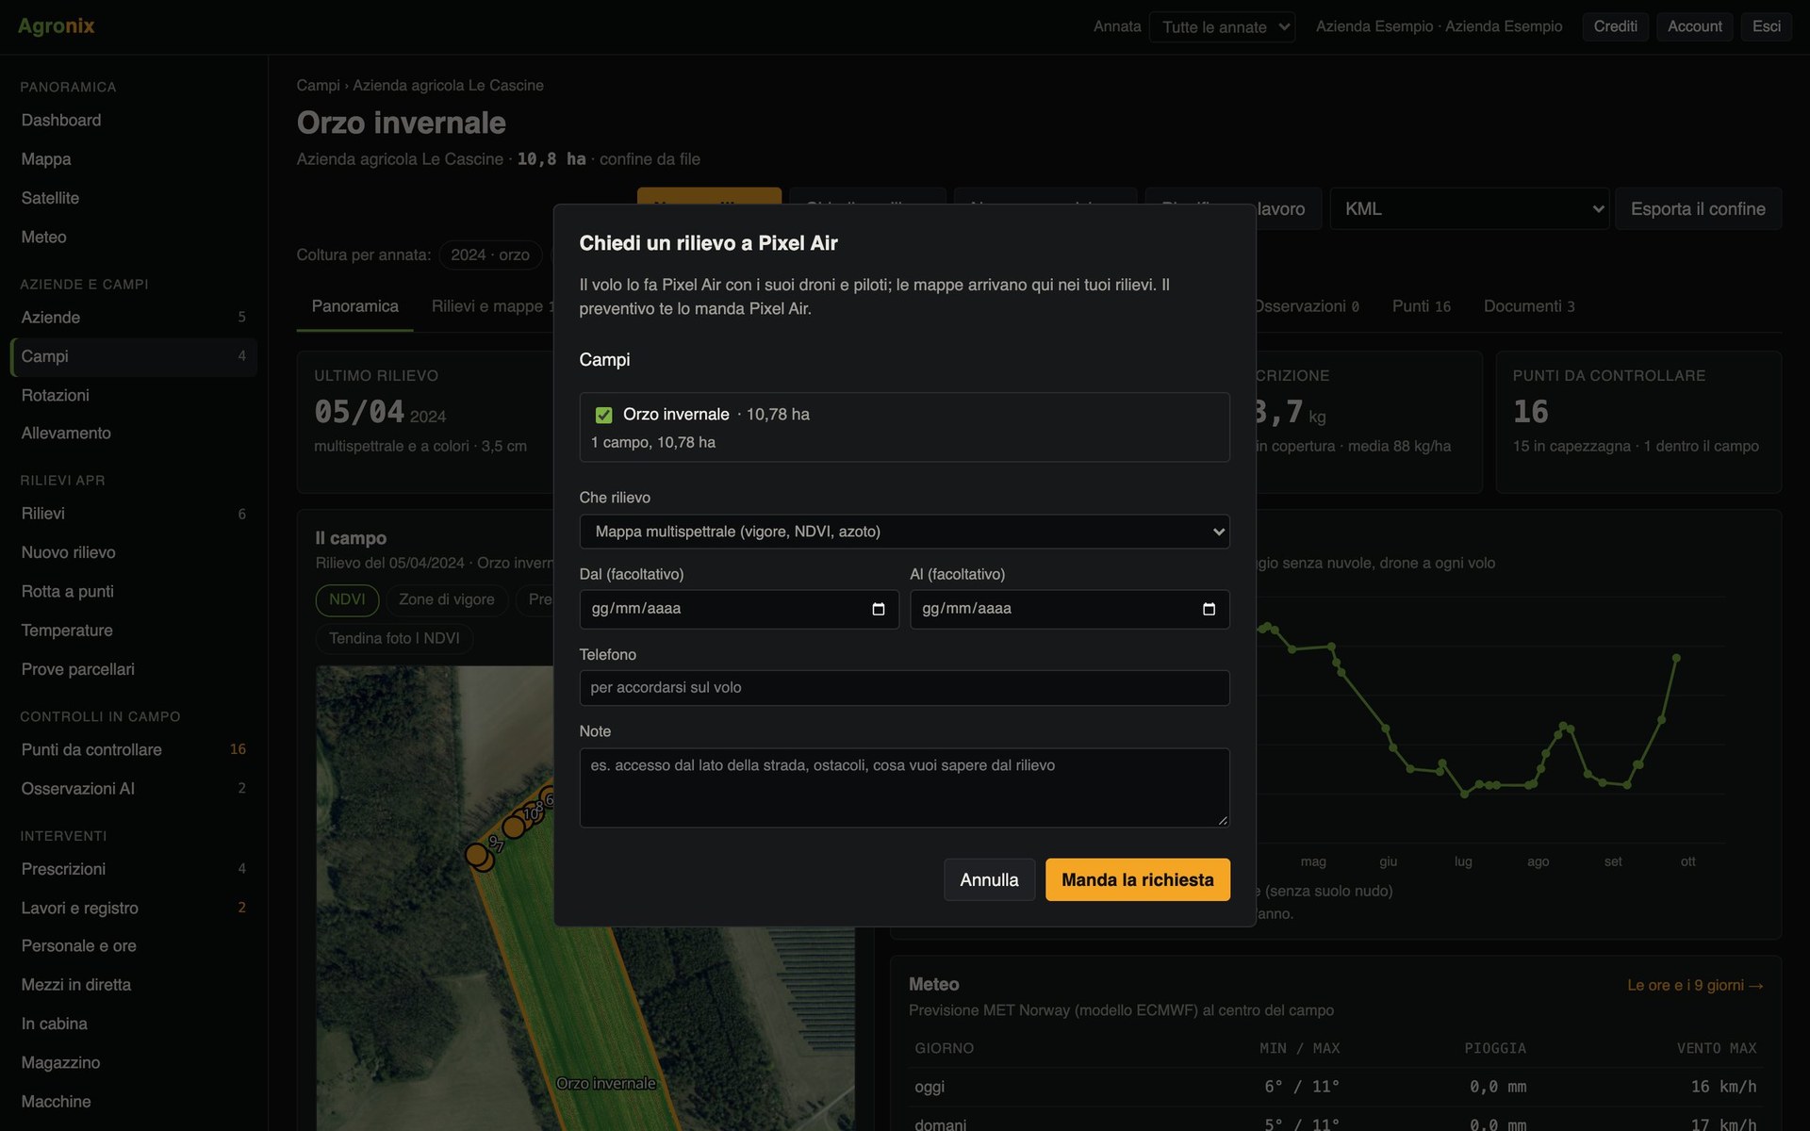Open Mappa in sidebar
The image size is (1810, 1131).
pos(133,159)
